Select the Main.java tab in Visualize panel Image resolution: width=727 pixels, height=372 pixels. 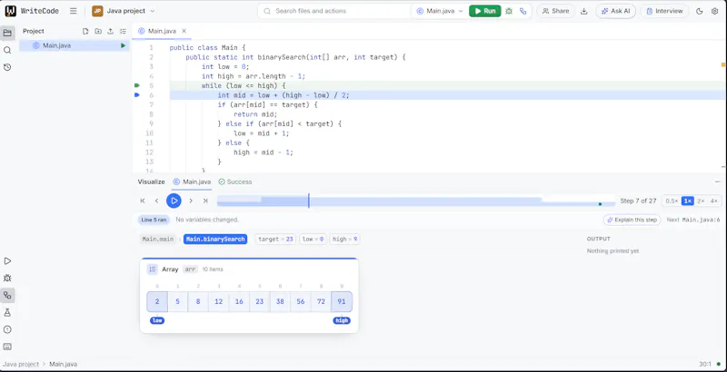point(192,181)
